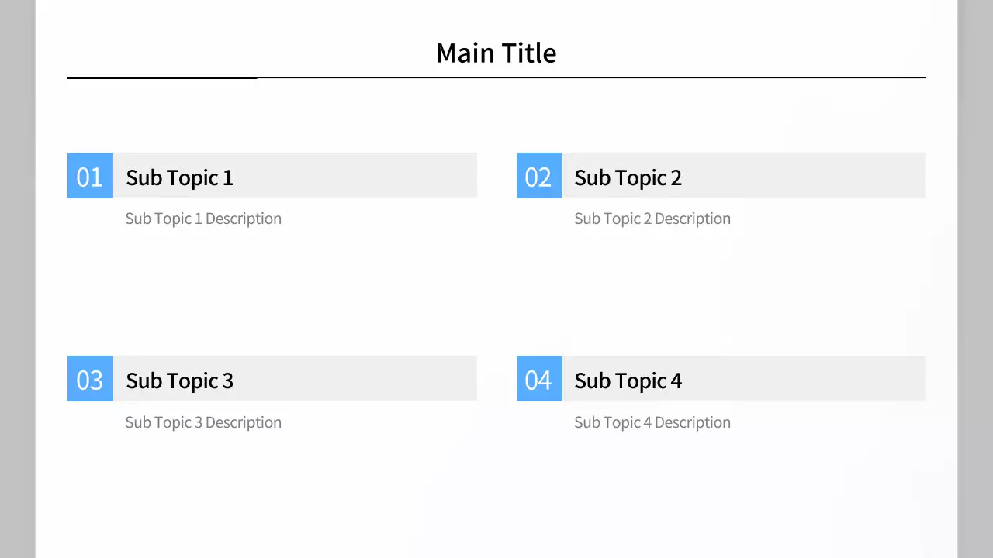Screen dimensions: 993x558
Task: Select the Sub Topic 4 Description text
Action: (652, 422)
